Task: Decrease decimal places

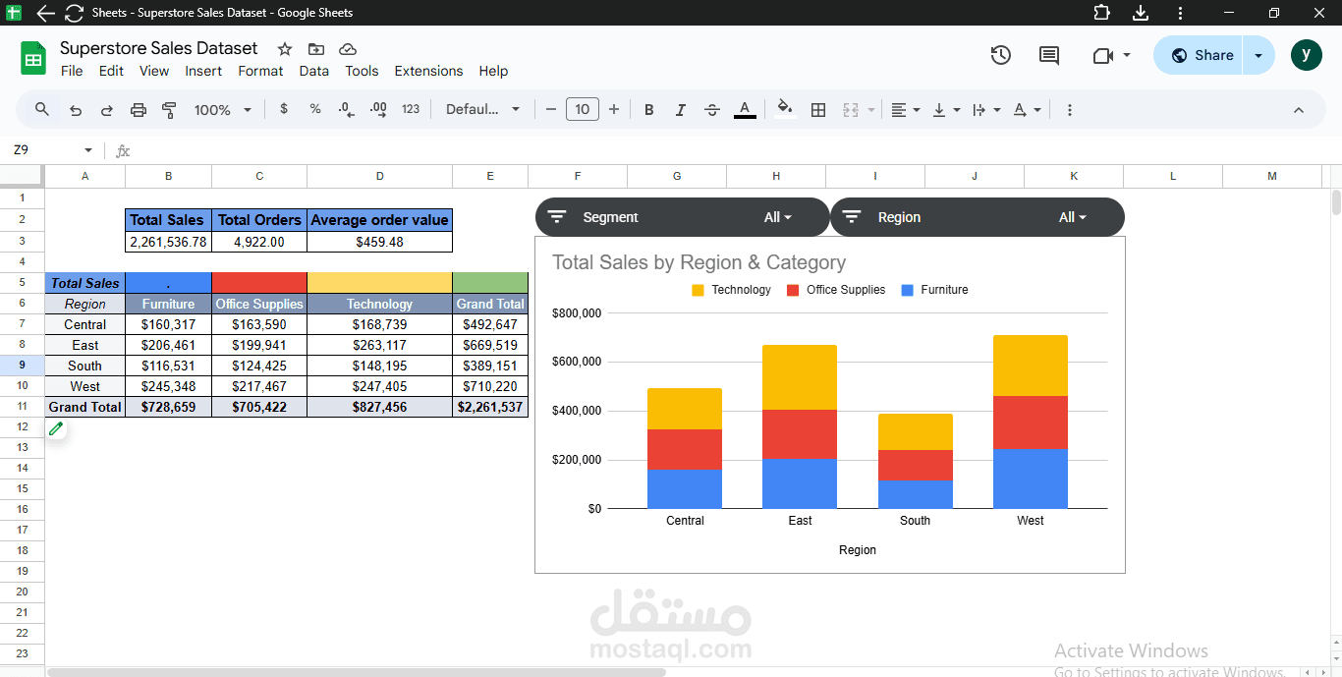Action: (x=346, y=109)
